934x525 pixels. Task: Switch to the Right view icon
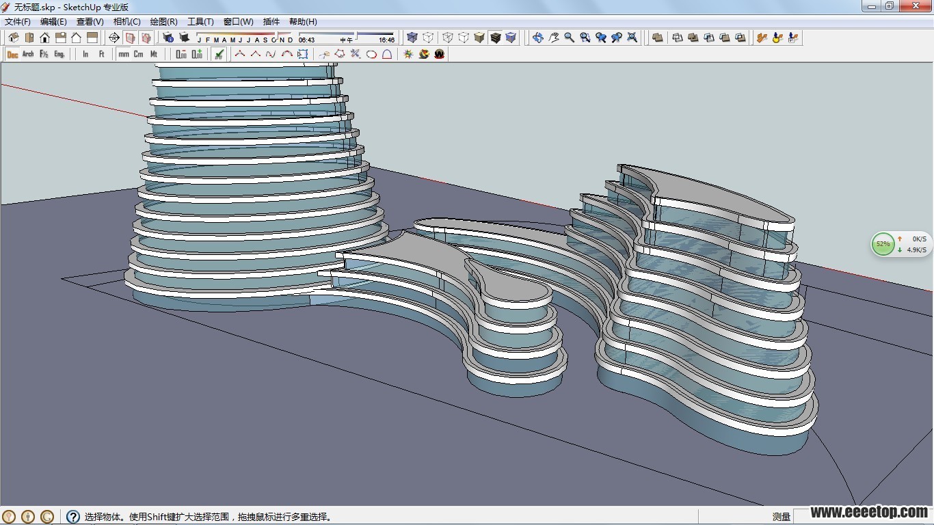[61, 38]
